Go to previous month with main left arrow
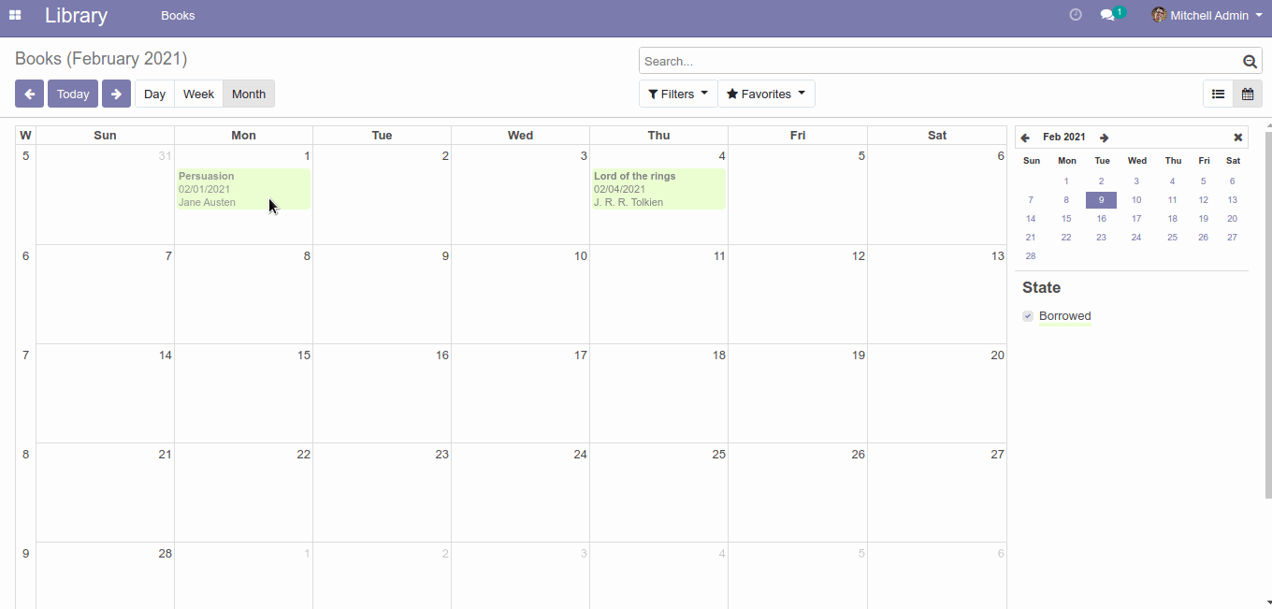Screen dimensions: 1272x609 point(29,94)
